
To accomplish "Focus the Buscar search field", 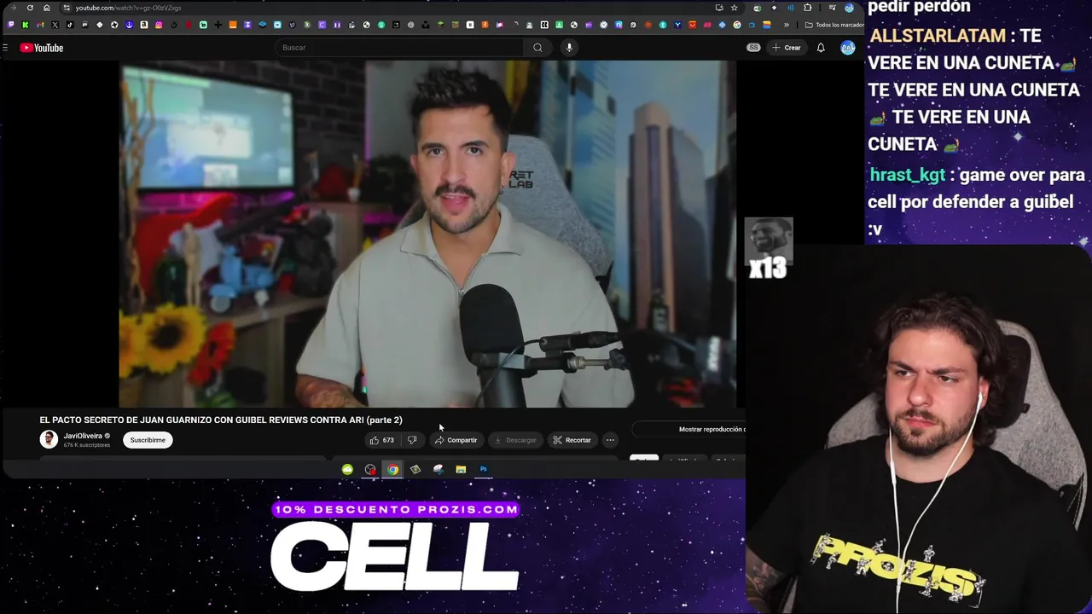I will point(401,48).
